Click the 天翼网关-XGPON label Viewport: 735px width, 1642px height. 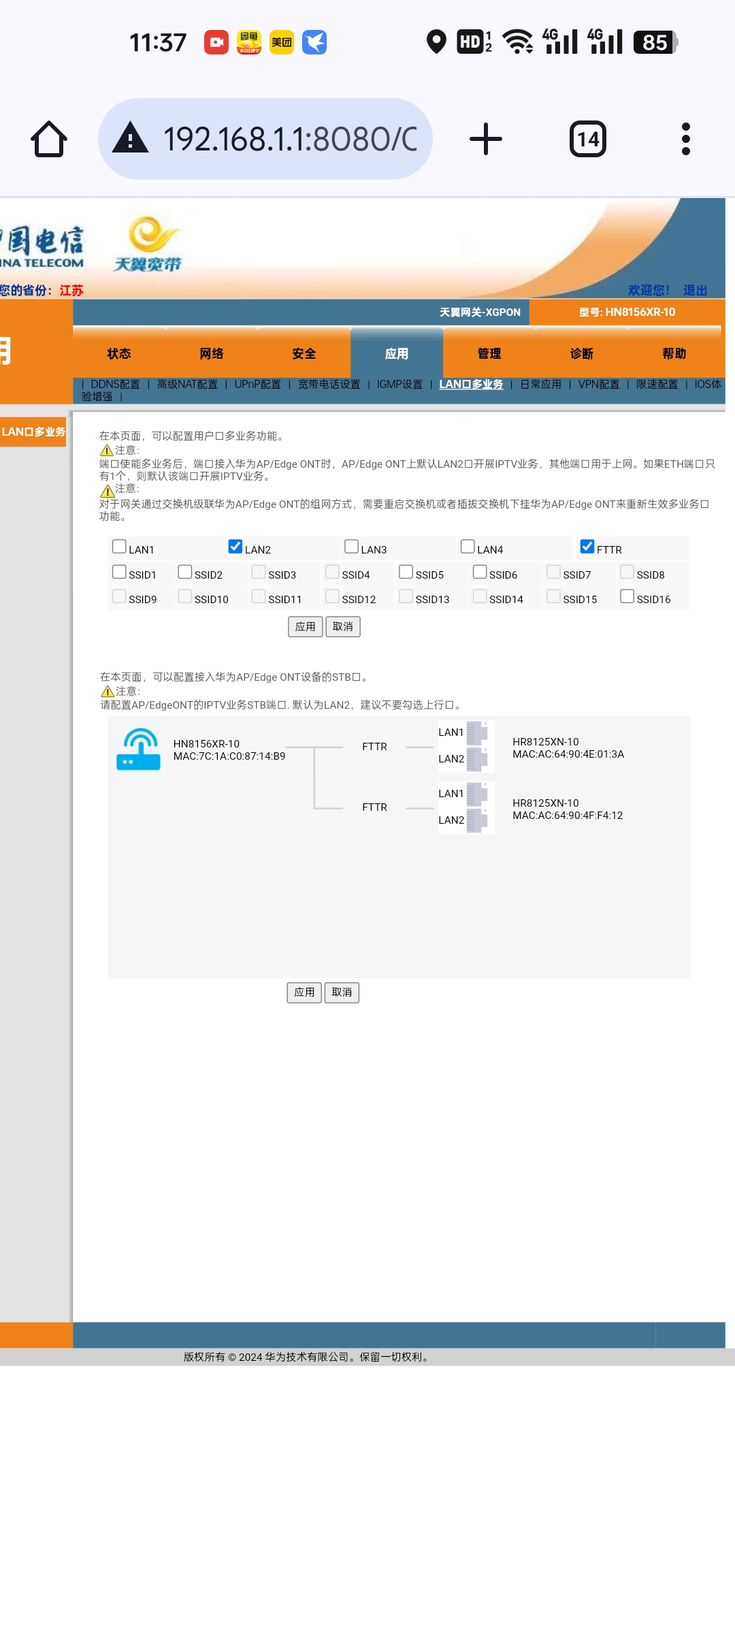480,312
